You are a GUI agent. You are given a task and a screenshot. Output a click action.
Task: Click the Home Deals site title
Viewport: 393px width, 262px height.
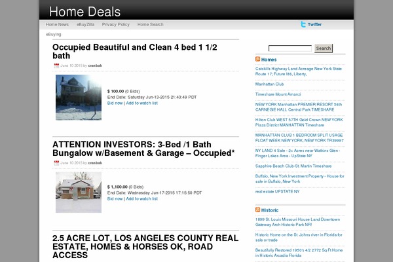84,12
